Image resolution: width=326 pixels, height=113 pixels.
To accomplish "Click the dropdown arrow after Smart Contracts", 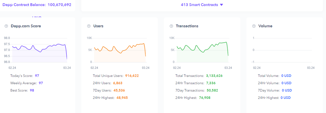I will 221,5.
